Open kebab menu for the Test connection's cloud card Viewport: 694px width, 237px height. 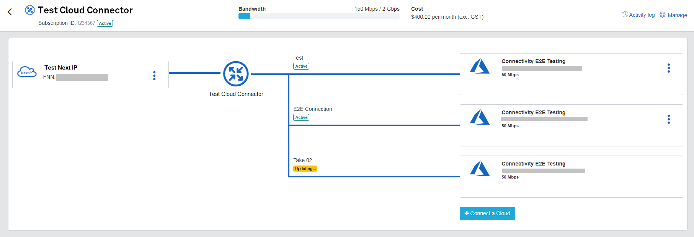click(669, 68)
